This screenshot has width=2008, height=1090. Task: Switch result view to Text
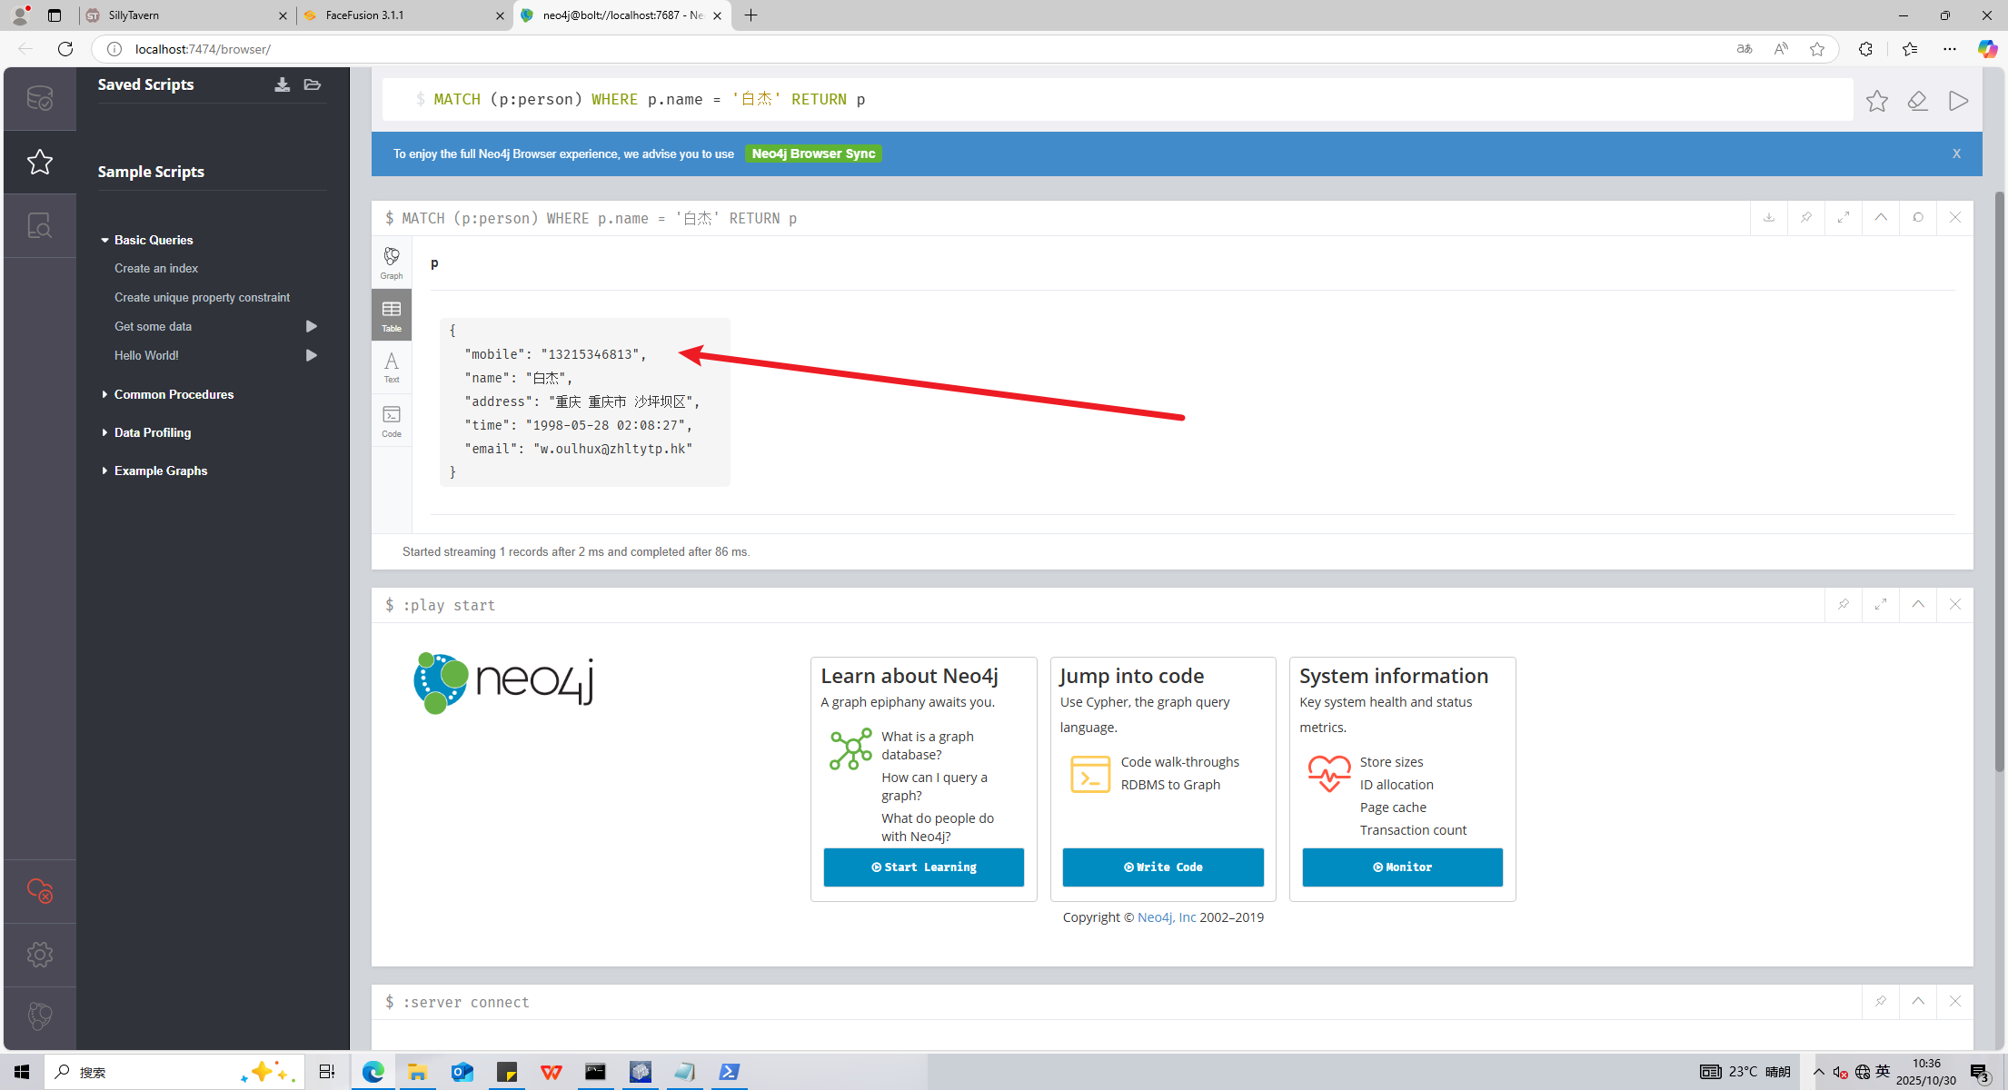tap(392, 367)
